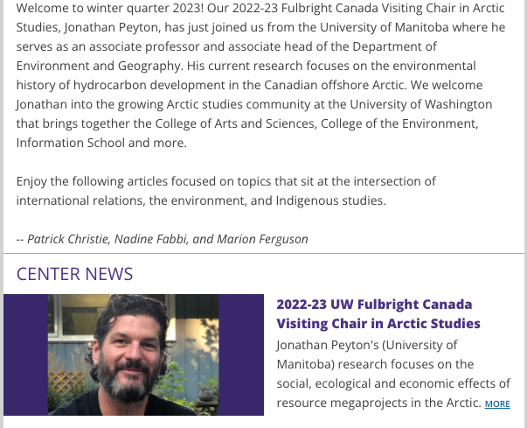Click the "Enjoy the following articles" paragraph
The height and width of the screenshot is (428, 527).
[225, 191]
